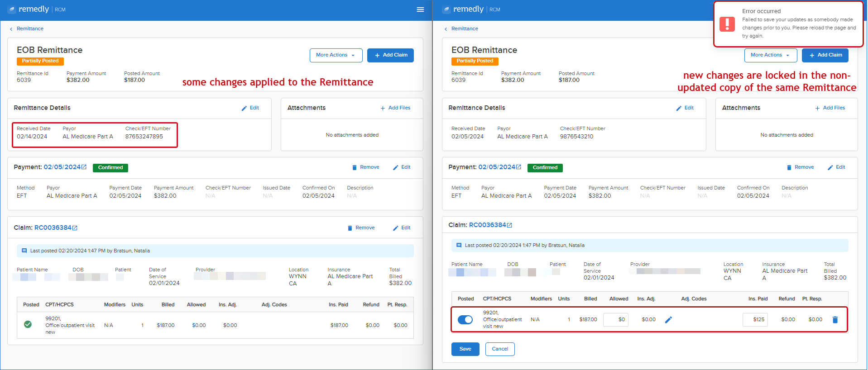
Task: Click pencil icon next to Adj. Codes
Action: (x=668, y=320)
